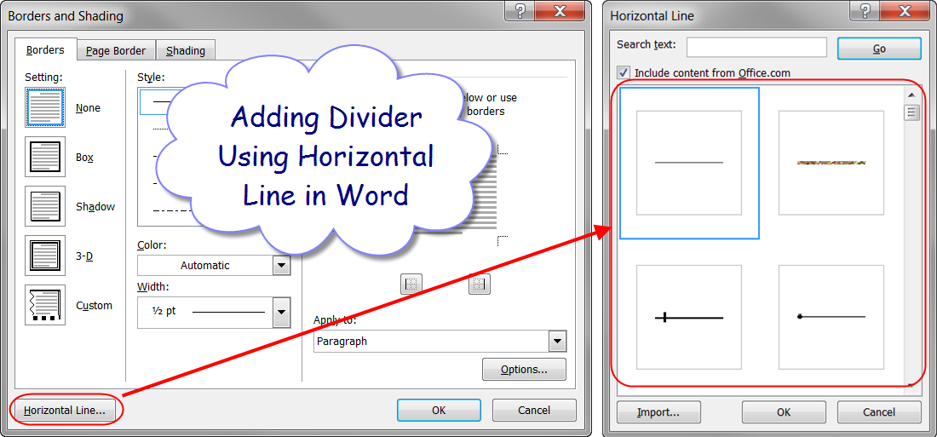Screen dimensions: 937x437
Task: Choose the line thumbnail with dot endpoint
Action: point(831,317)
